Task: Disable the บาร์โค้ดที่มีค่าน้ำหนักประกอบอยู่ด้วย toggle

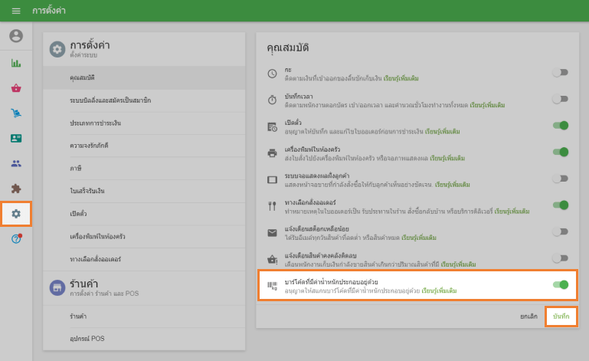Action: [560, 285]
